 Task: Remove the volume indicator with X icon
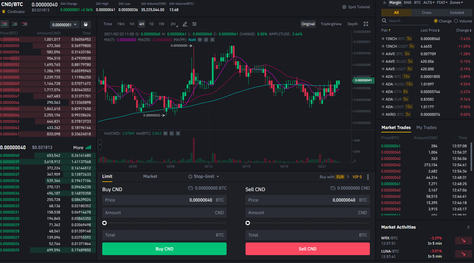[178, 133]
